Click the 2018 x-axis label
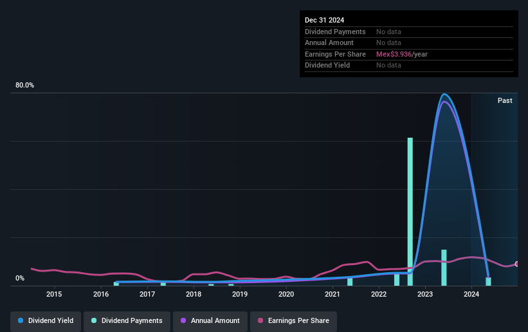Image resolution: width=528 pixels, height=332 pixels. pyautogui.click(x=194, y=294)
